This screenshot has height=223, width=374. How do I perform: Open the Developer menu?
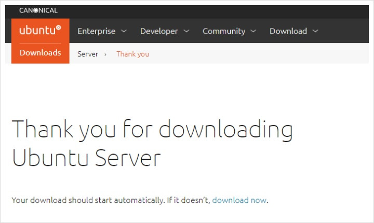point(159,31)
